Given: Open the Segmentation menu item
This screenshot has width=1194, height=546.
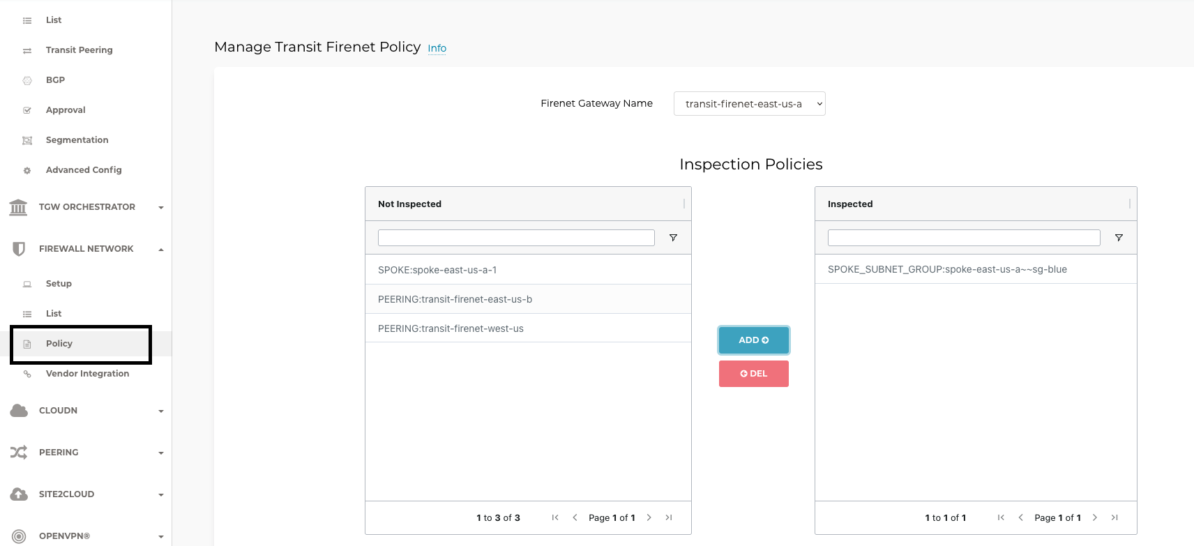Looking at the screenshot, I should pos(77,140).
